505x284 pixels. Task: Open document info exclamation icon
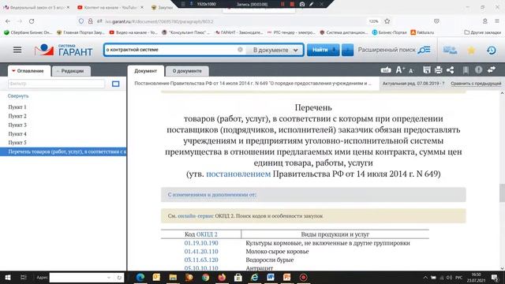pos(479,70)
